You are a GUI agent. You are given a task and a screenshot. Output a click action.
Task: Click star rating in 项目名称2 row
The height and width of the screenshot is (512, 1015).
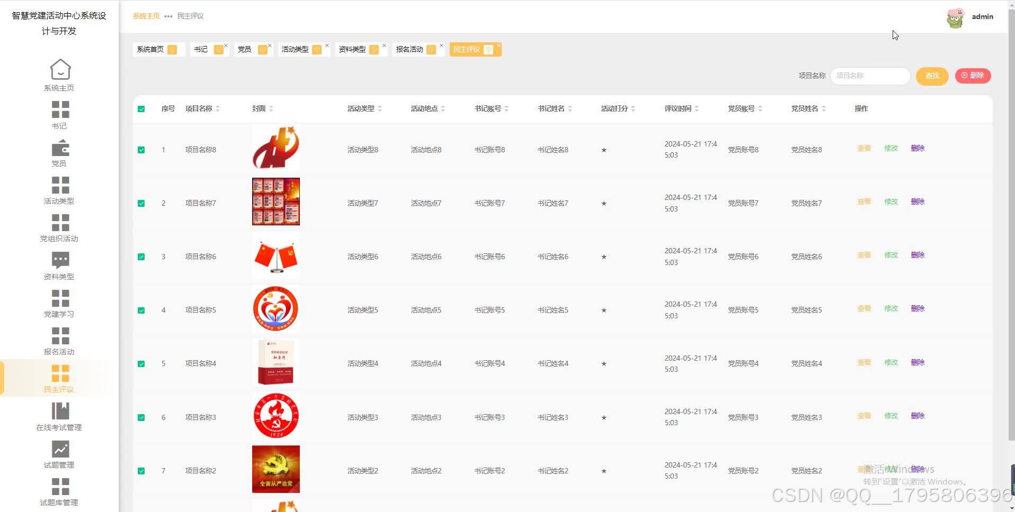(604, 471)
